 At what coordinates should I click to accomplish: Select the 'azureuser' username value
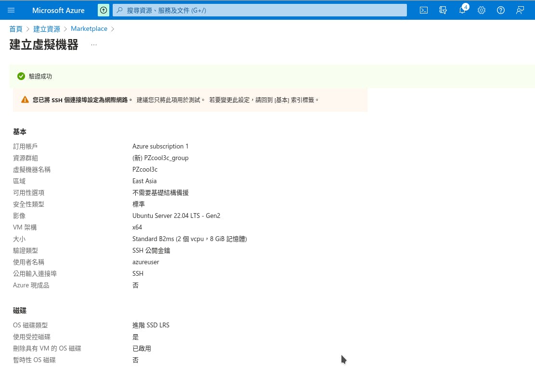pos(146,262)
